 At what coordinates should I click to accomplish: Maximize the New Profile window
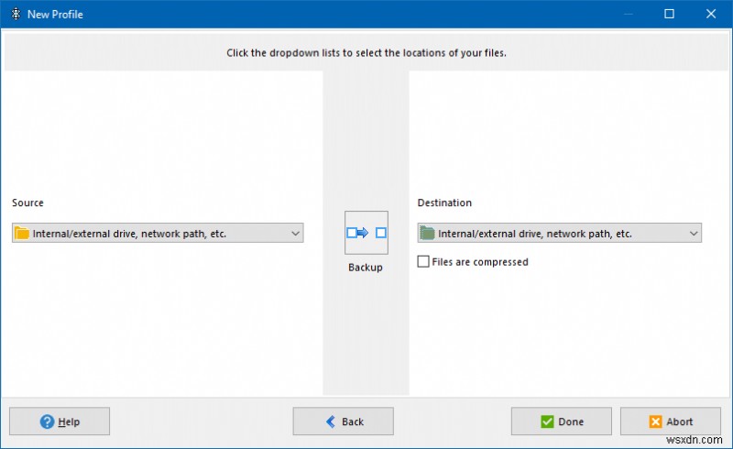pos(669,14)
